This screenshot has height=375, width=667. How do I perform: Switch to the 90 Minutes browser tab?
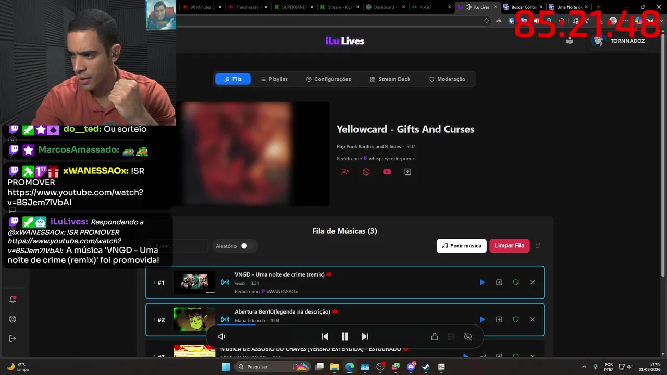(202, 7)
